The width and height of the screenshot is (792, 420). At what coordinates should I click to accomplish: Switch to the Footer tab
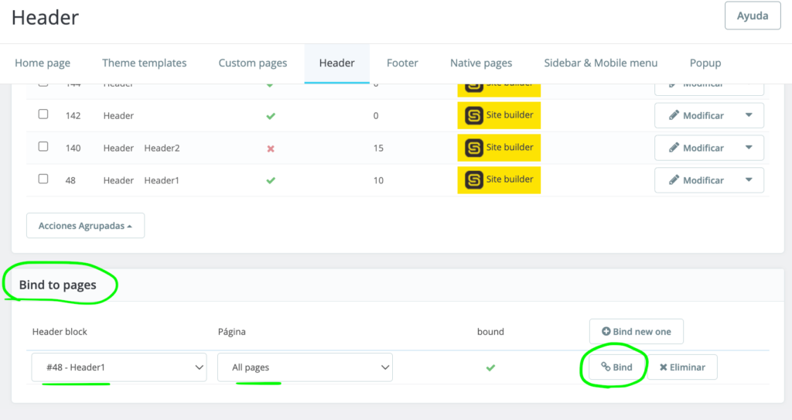402,63
